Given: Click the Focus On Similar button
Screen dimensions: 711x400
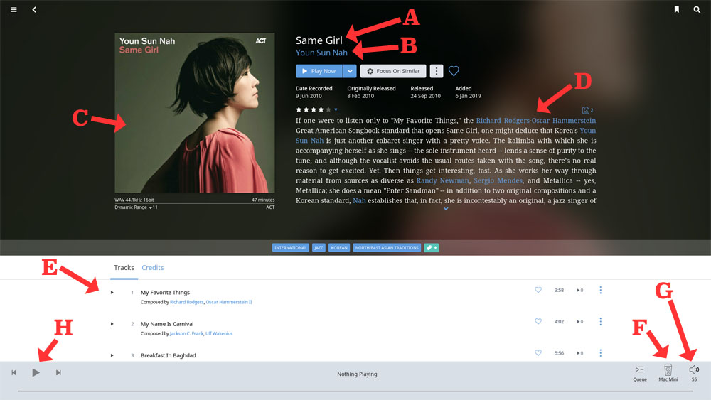Looking at the screenshot, I should point(393,71).
